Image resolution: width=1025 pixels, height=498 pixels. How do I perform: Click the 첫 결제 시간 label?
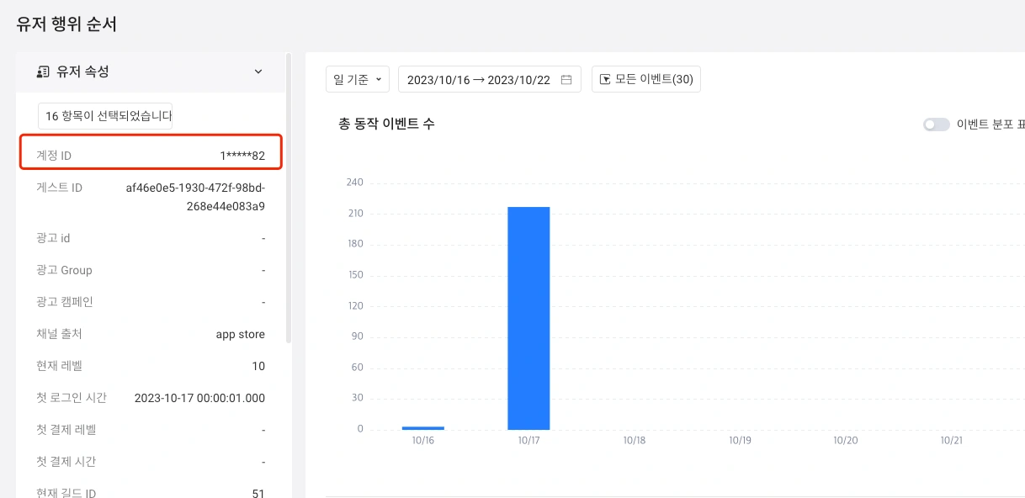[x=66, y=462]
